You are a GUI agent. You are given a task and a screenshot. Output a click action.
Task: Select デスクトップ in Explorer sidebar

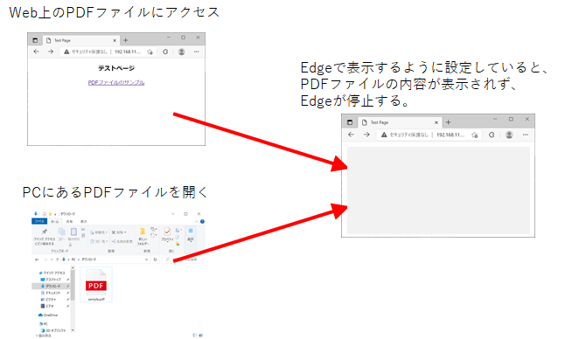click(x=51, y=280)
